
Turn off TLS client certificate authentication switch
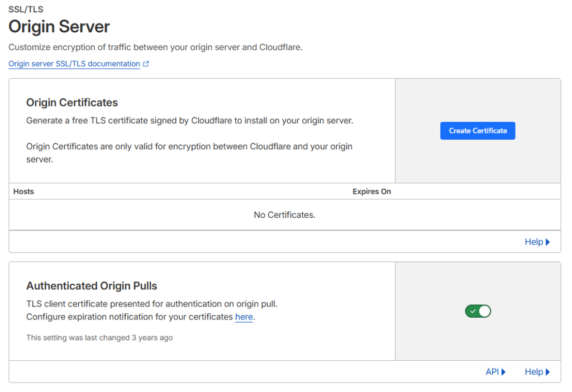click(x=478, y=311)
